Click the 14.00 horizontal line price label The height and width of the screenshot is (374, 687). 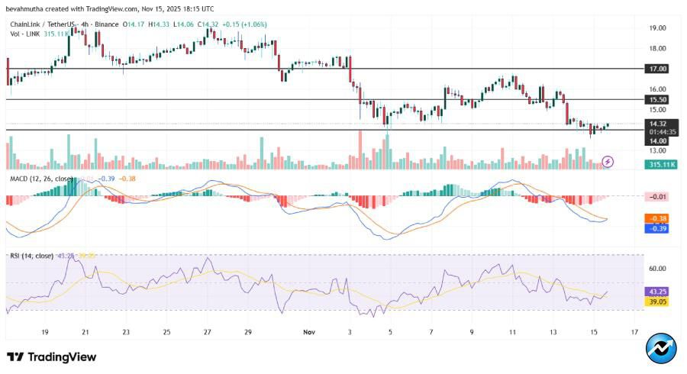click(657, 140)
